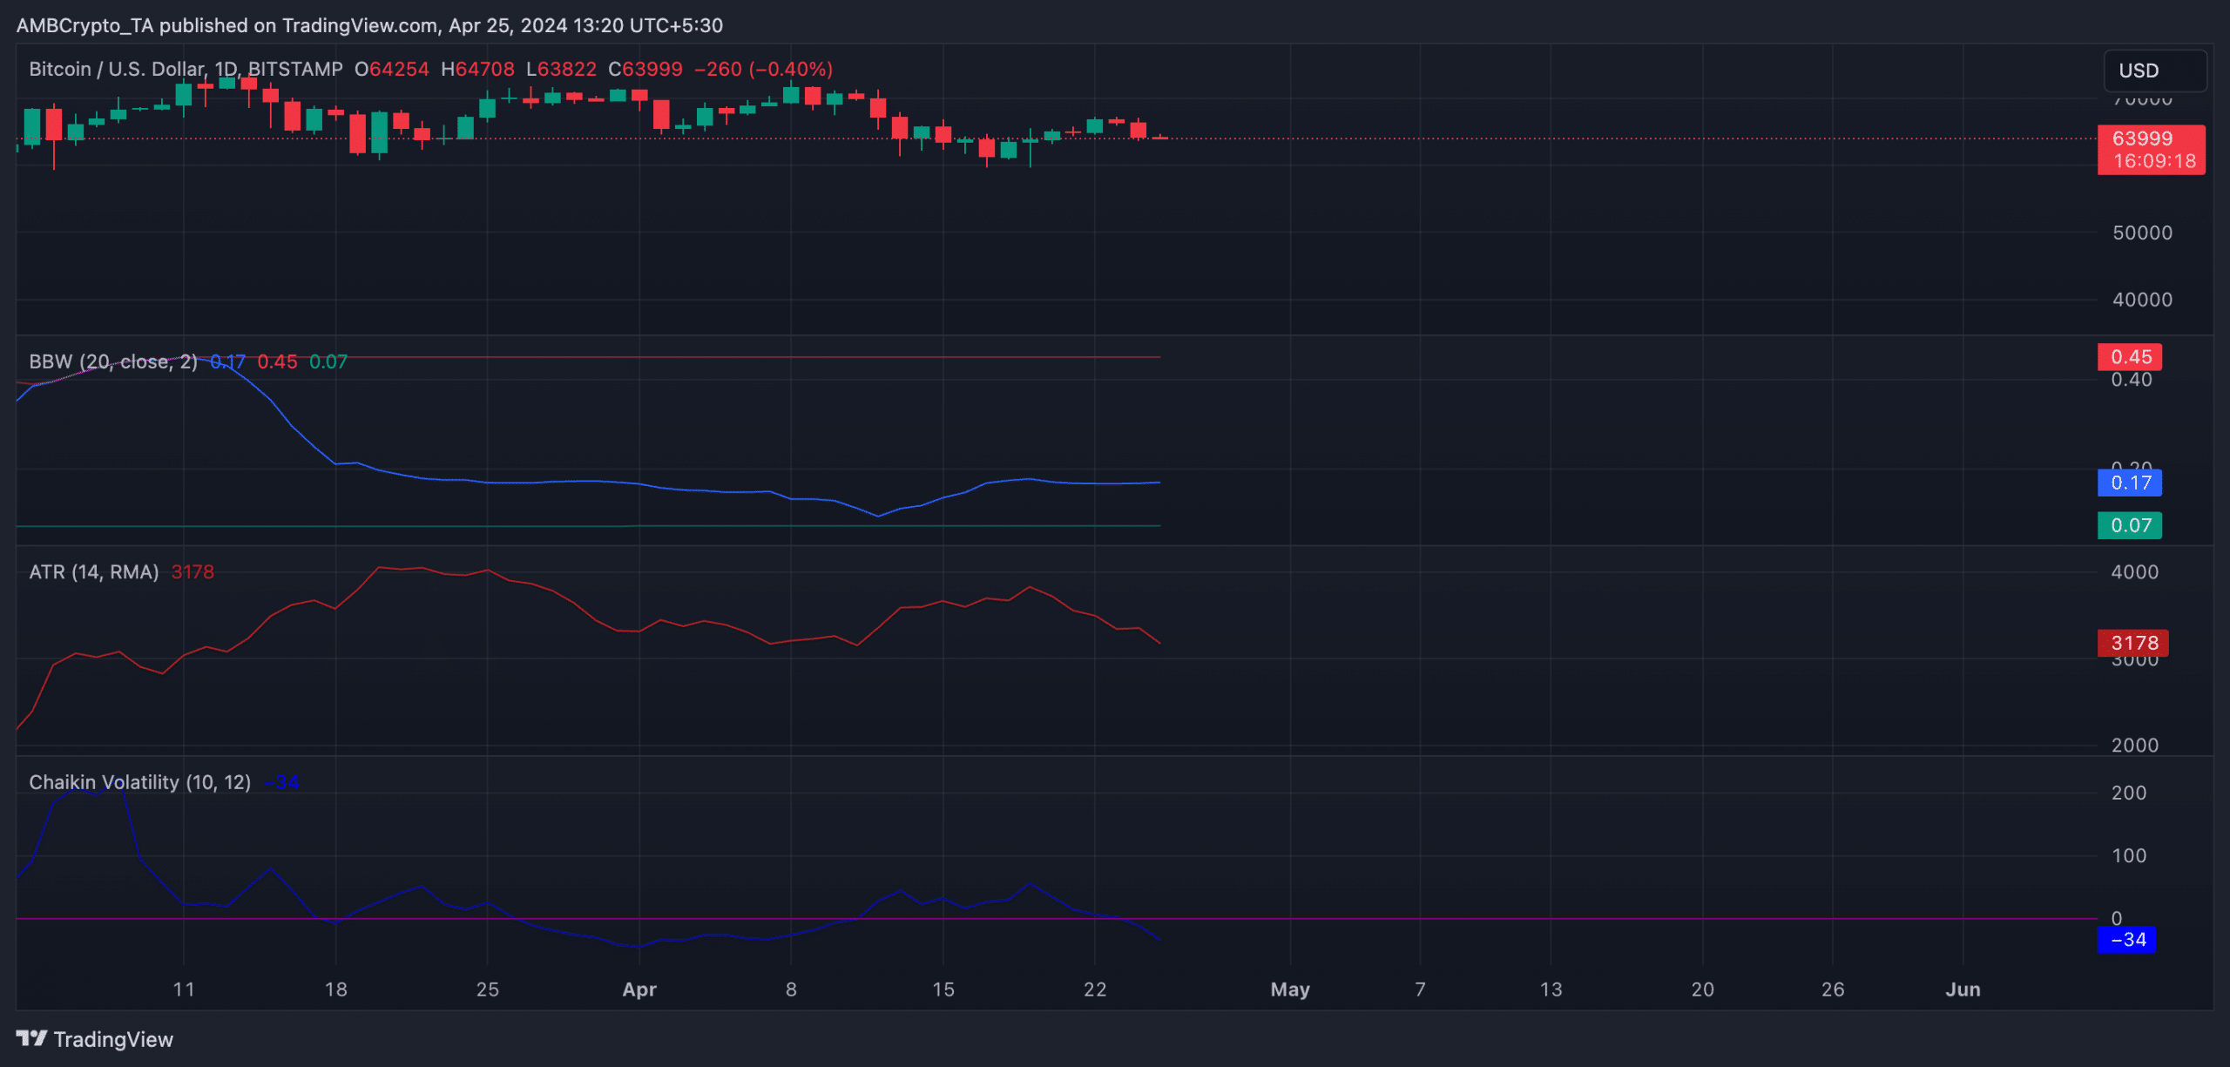Click the BBW red value 0.45 in legend
The height and width of the screenshot is (1067, 2230).
[277, 361]
